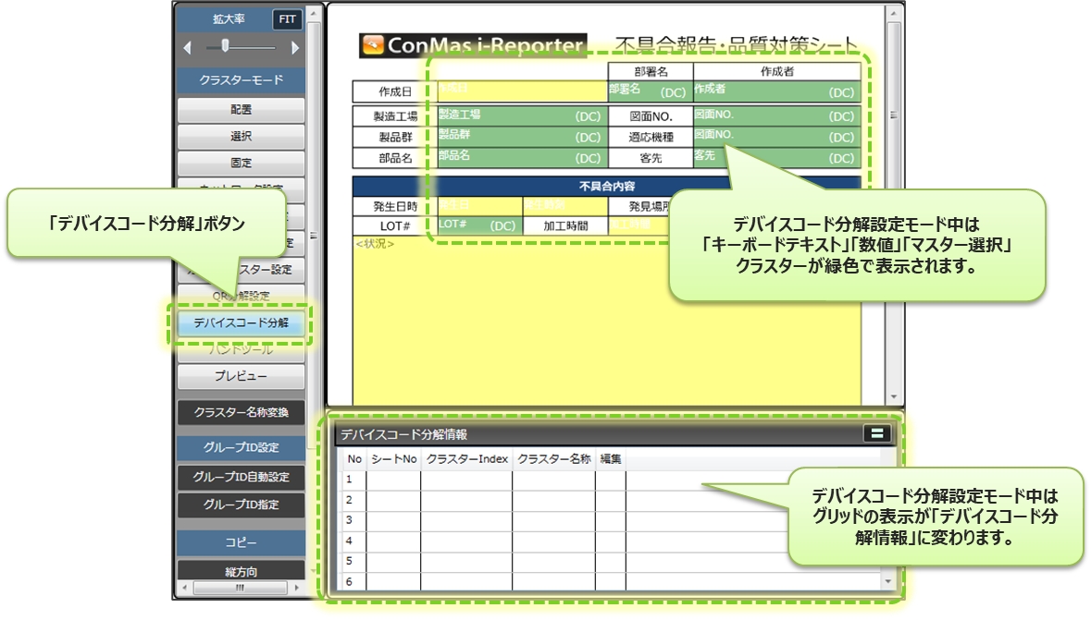The image size is (1091, 620).
Task: Click the 編集 column header
Action: (x=610, y=458)
